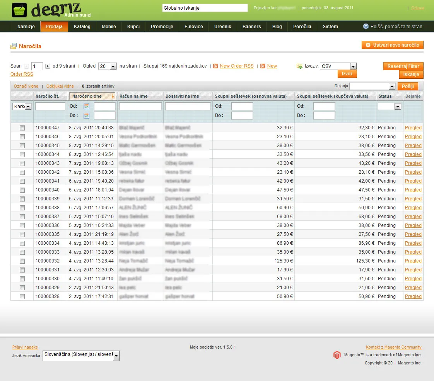Click the Globalno iskanje search field
The width and height of the screenshot is (434, 381).
[x=205, y=8]
